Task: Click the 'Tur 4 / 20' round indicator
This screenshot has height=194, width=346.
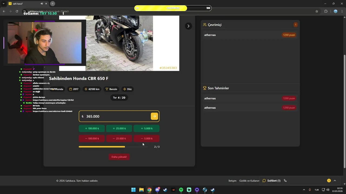Action: tap(119, 98)
